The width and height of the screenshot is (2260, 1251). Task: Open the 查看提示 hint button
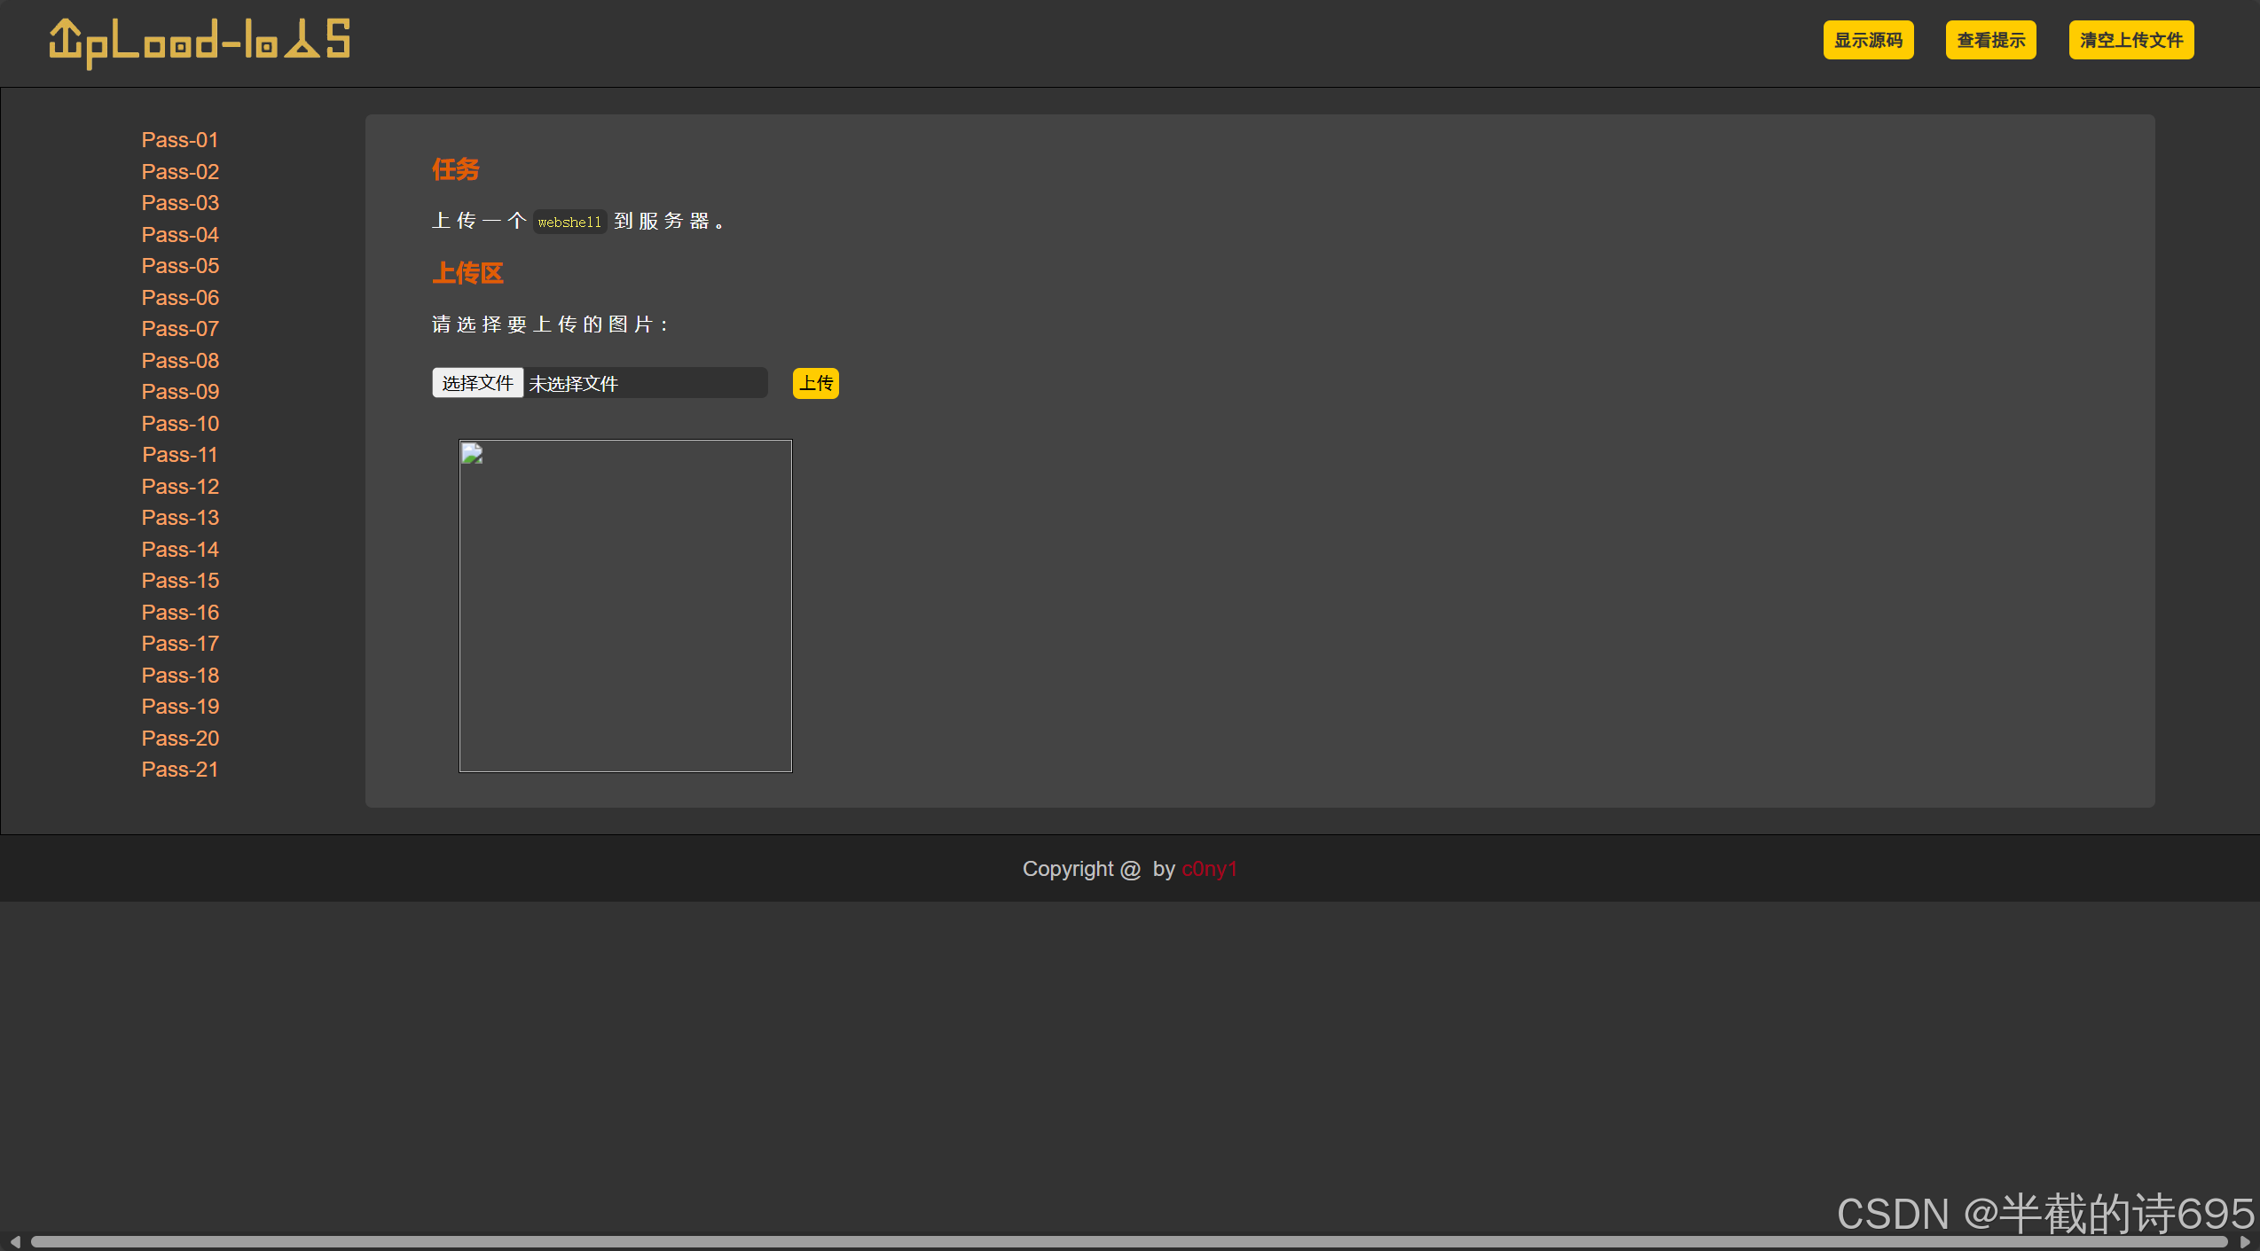(x=1989, y=40)
